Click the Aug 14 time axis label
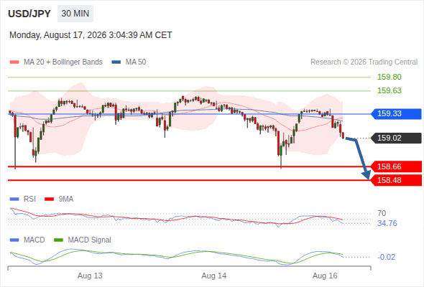Viewport: 424px width, 287px height. 214,276
